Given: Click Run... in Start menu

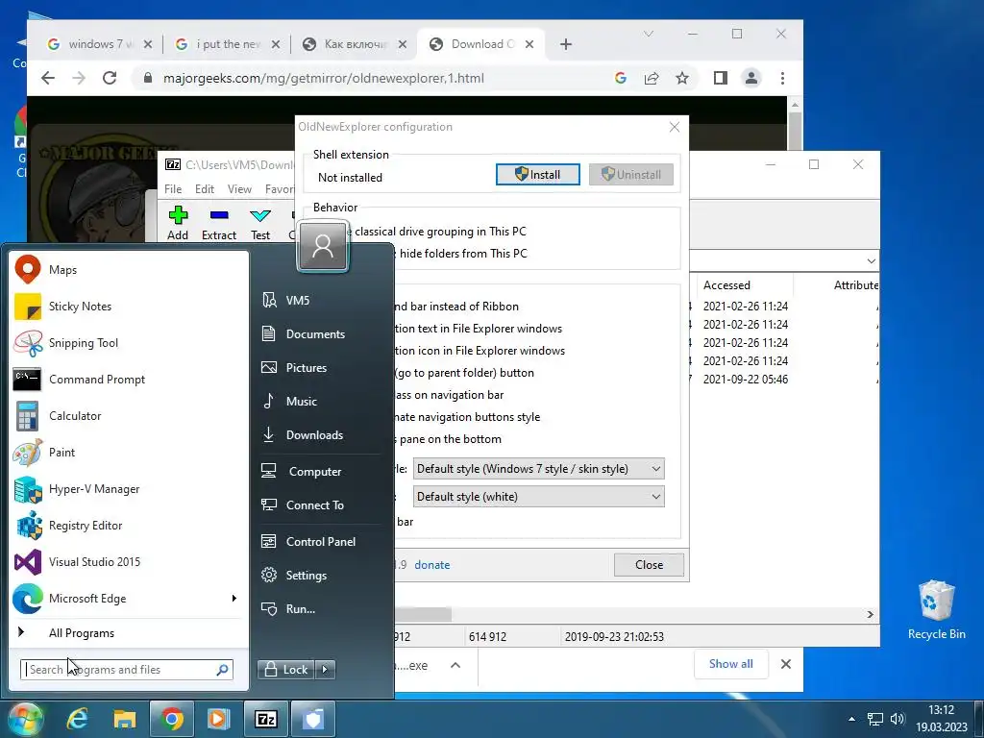Looking at the screenshot, I should [321, 608].
